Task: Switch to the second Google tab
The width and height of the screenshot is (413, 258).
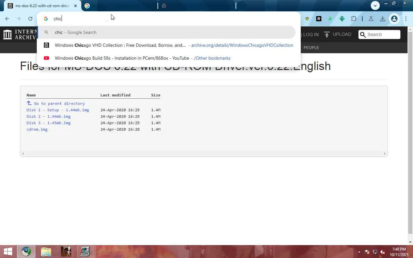Action: click(119, 6)
